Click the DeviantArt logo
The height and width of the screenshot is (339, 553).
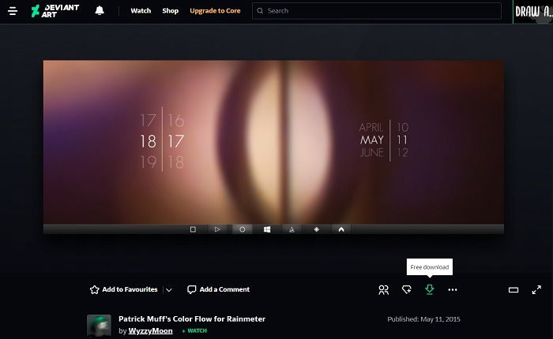(x=55, y=11)
